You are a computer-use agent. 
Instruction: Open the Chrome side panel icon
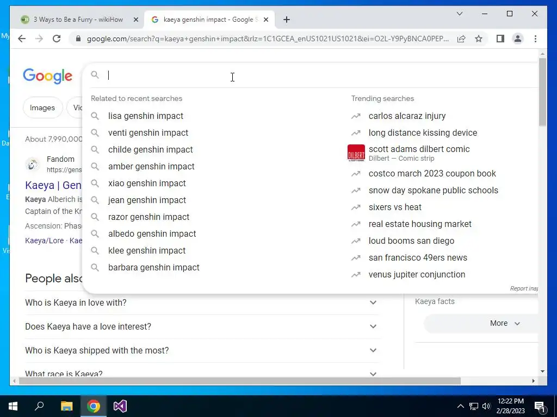pyautogui.click(x=500, y=39)
